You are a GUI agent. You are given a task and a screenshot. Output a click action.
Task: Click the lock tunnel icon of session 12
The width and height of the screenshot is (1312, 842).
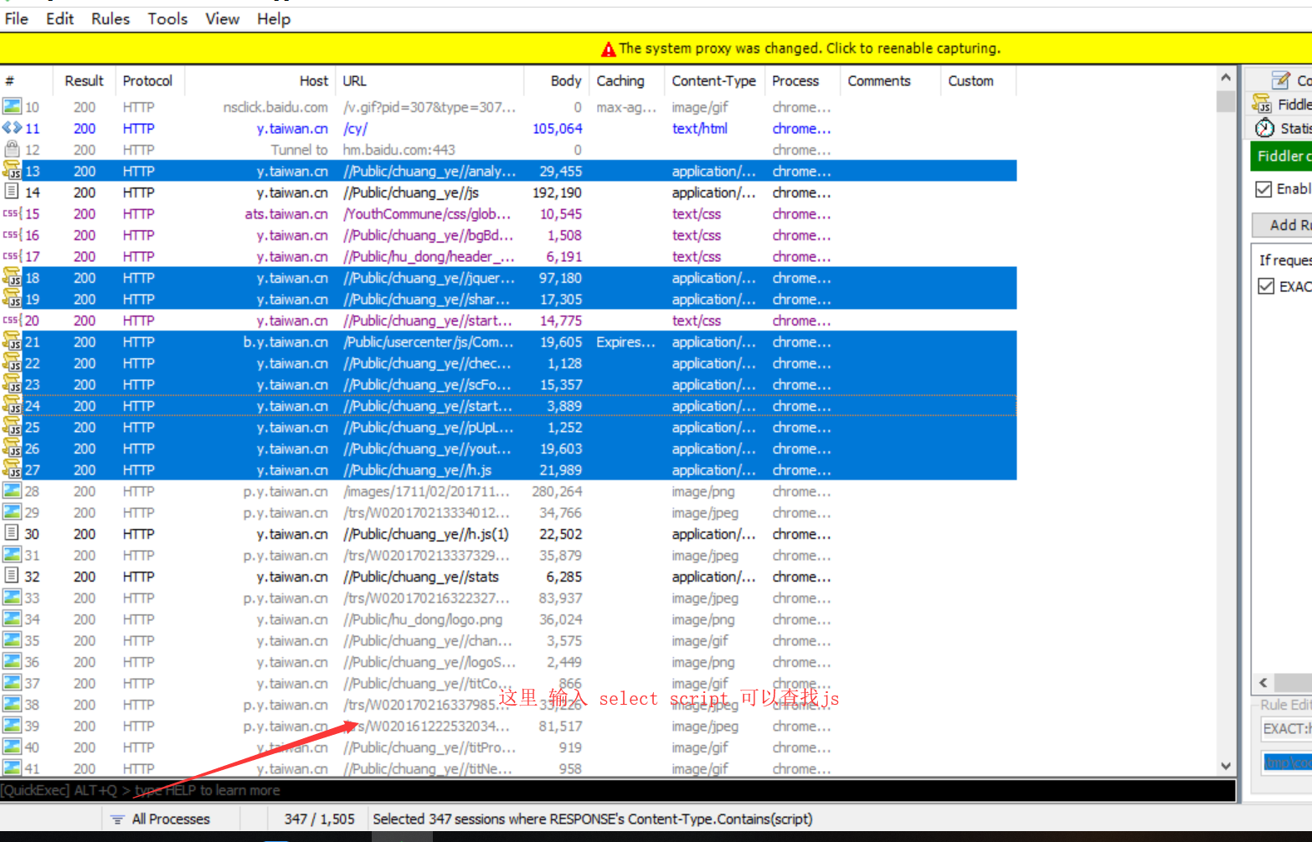pyautogui.click(x=12, y=149)
